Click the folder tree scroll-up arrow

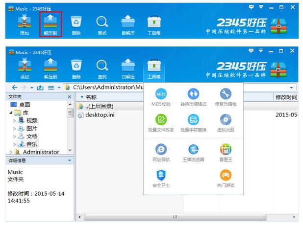tap(70, 105)
